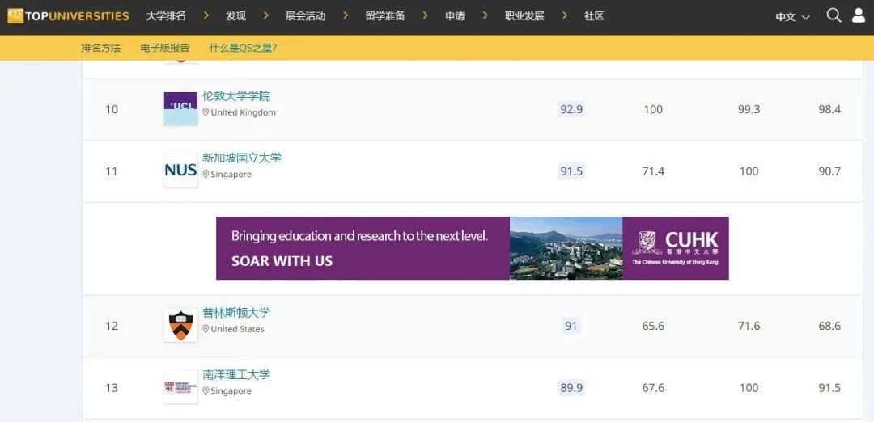
Task: Click overall score 91 for Princeton
Action: click(571, 326)
